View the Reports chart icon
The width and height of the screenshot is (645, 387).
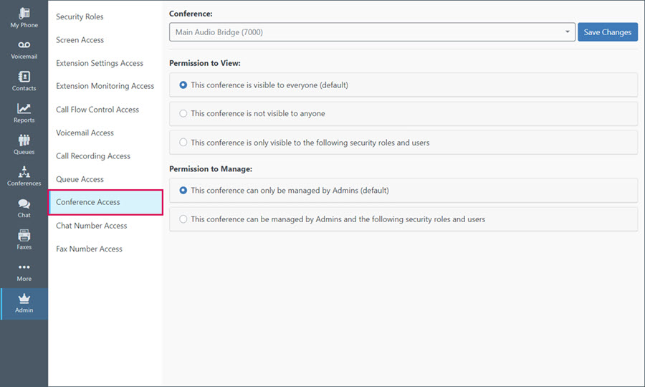(24, 108)
